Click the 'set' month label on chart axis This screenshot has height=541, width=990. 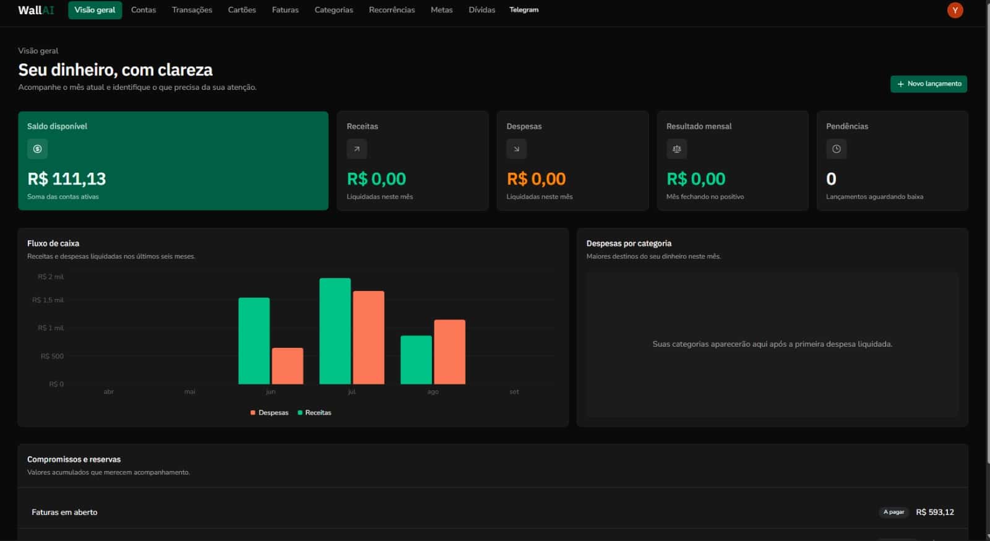[514, 392]
